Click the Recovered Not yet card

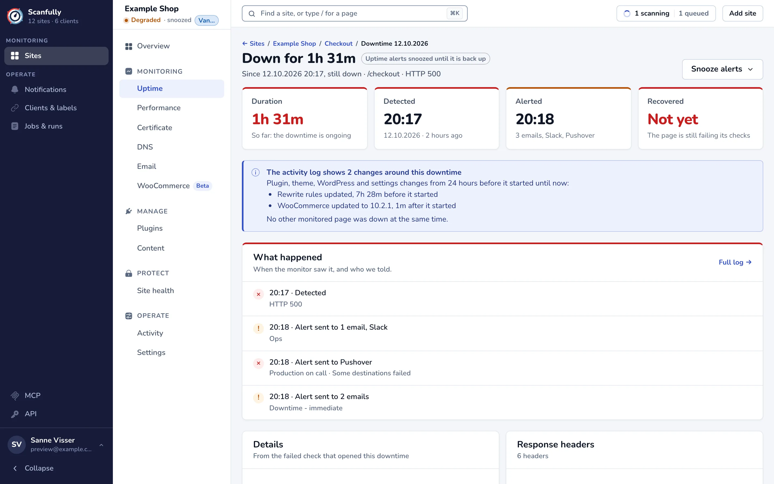[700, 118]
